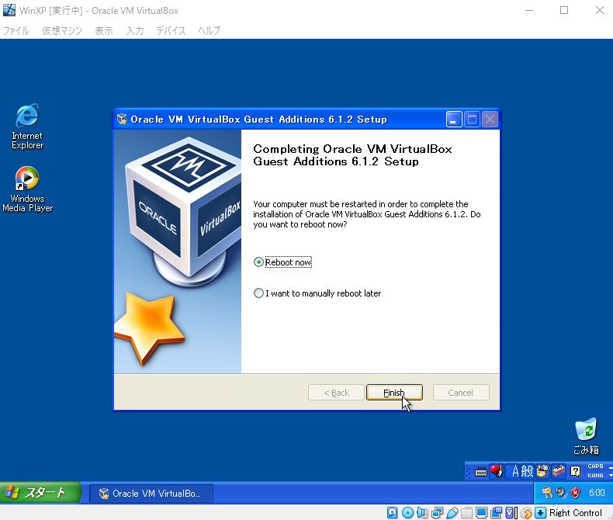This screenshot has width=613, height=520.
Task: Toggle KANA on the language bar
Action: pos(595,476)
